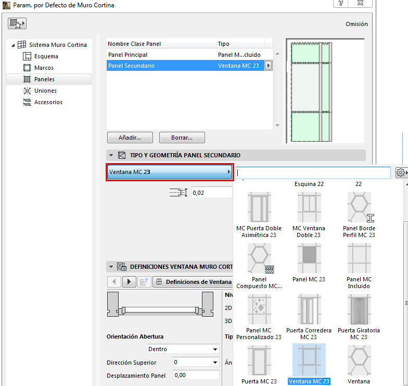408x386 pixels.
Task: Open the Definiciones de Ventana page selector
Action: click(193, 281)
